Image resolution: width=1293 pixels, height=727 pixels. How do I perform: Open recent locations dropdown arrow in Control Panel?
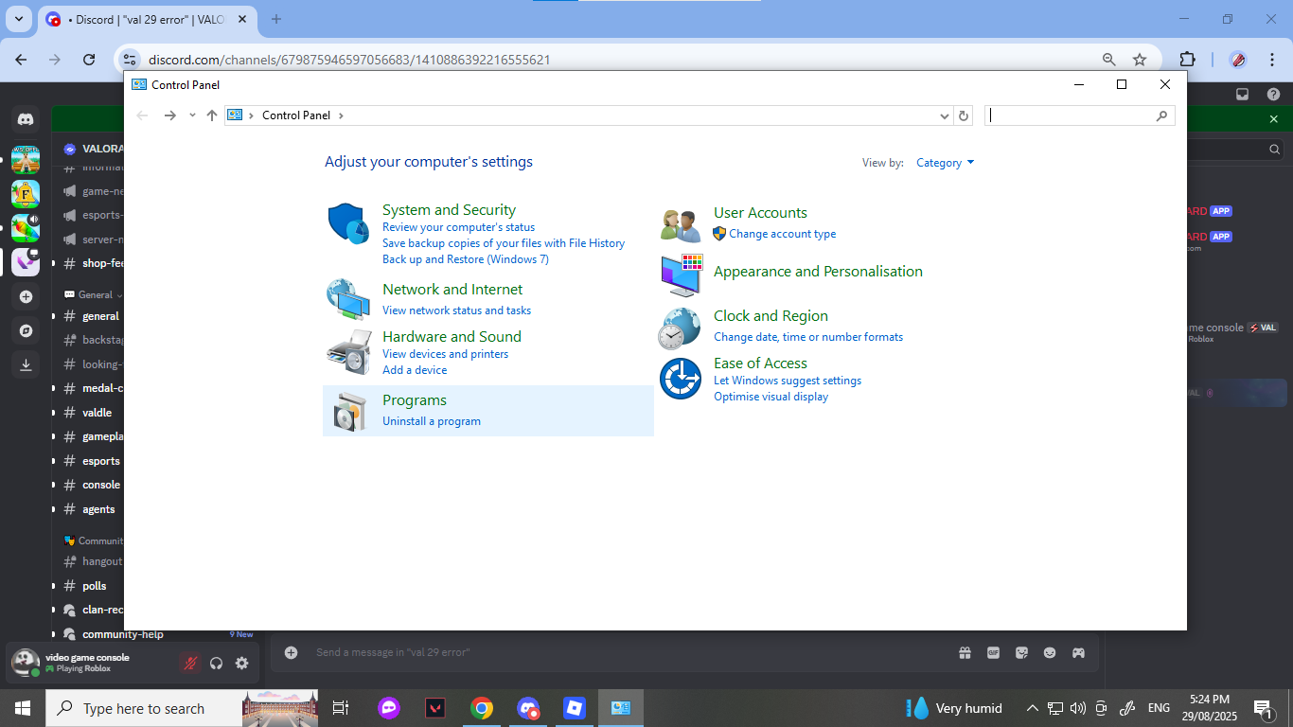click(x=192, y=115)
